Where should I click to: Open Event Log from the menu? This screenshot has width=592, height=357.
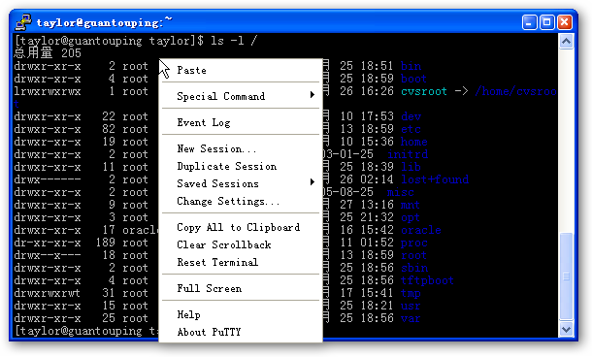240,122
